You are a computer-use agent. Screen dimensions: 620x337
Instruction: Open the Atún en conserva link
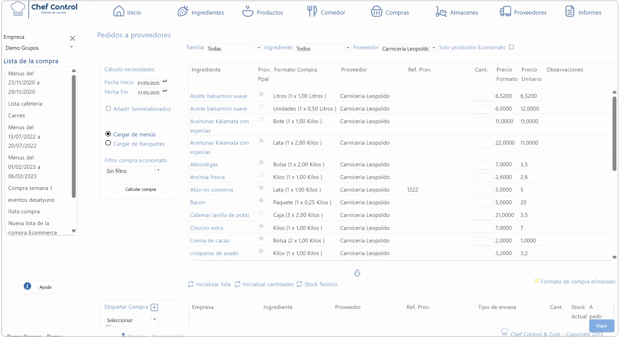pyautogui.click(x=212, y=190)
